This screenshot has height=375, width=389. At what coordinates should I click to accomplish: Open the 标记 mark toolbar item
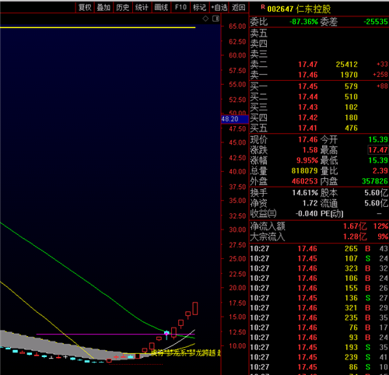coord(199,8)
